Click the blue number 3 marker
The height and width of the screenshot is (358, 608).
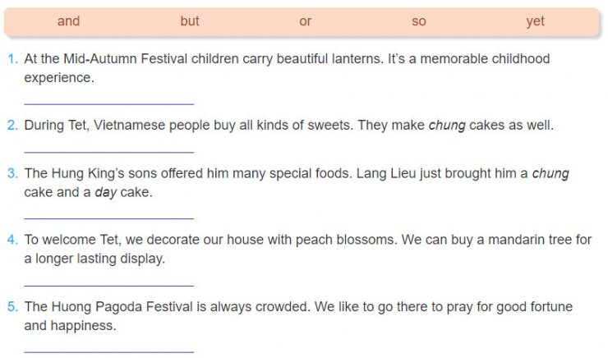point(12,173)
